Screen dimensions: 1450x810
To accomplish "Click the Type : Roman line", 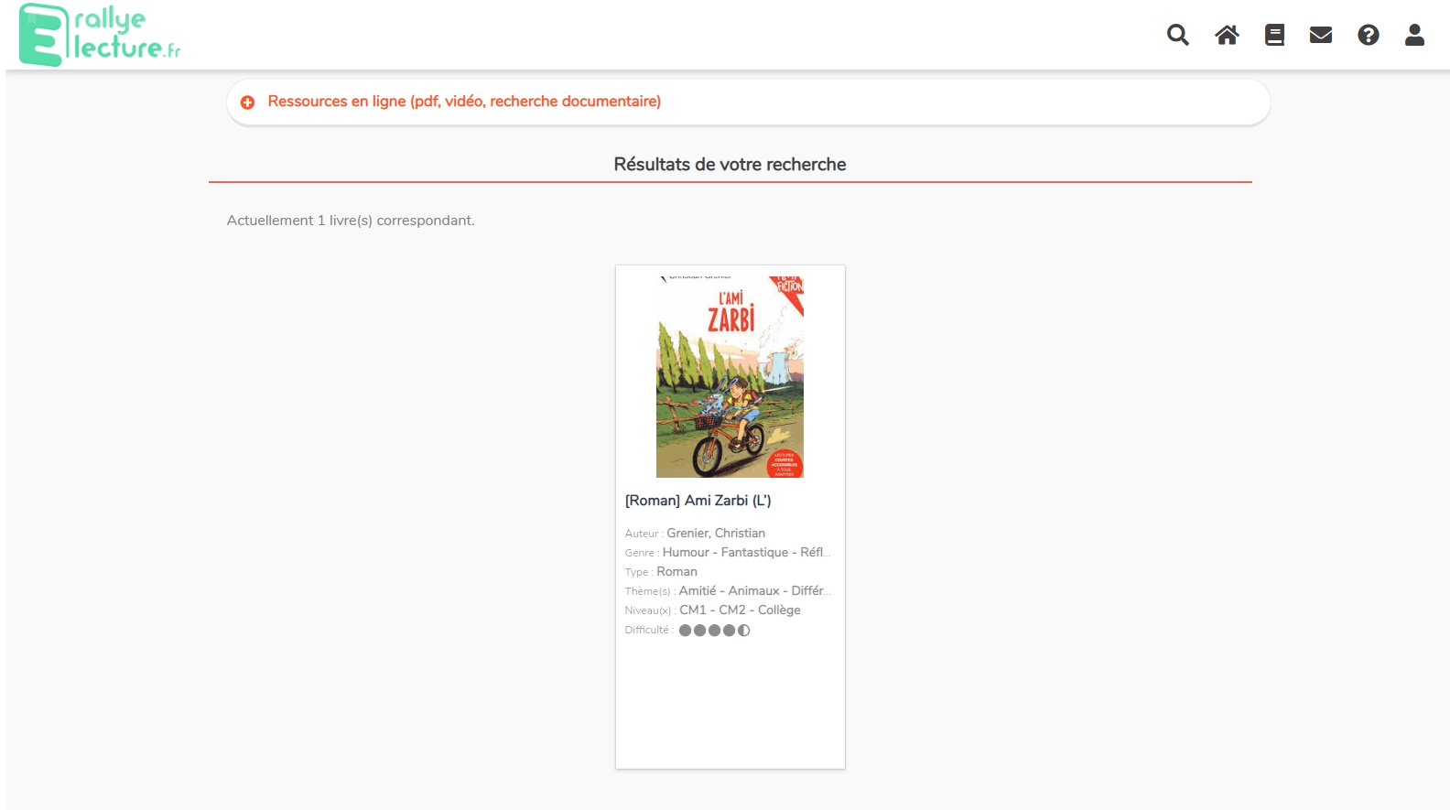I will pos(661,571).
